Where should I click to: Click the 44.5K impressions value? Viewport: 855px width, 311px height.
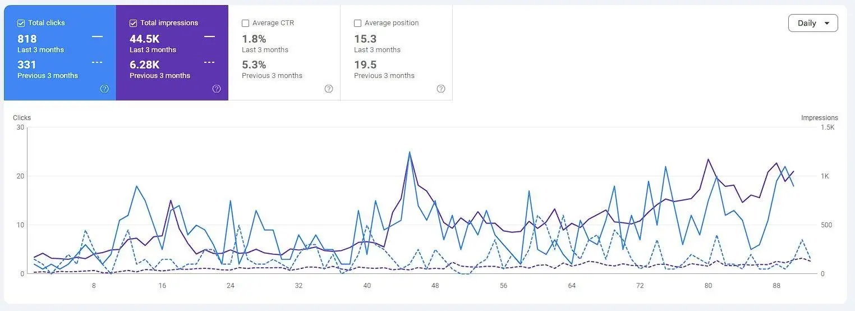145,39
